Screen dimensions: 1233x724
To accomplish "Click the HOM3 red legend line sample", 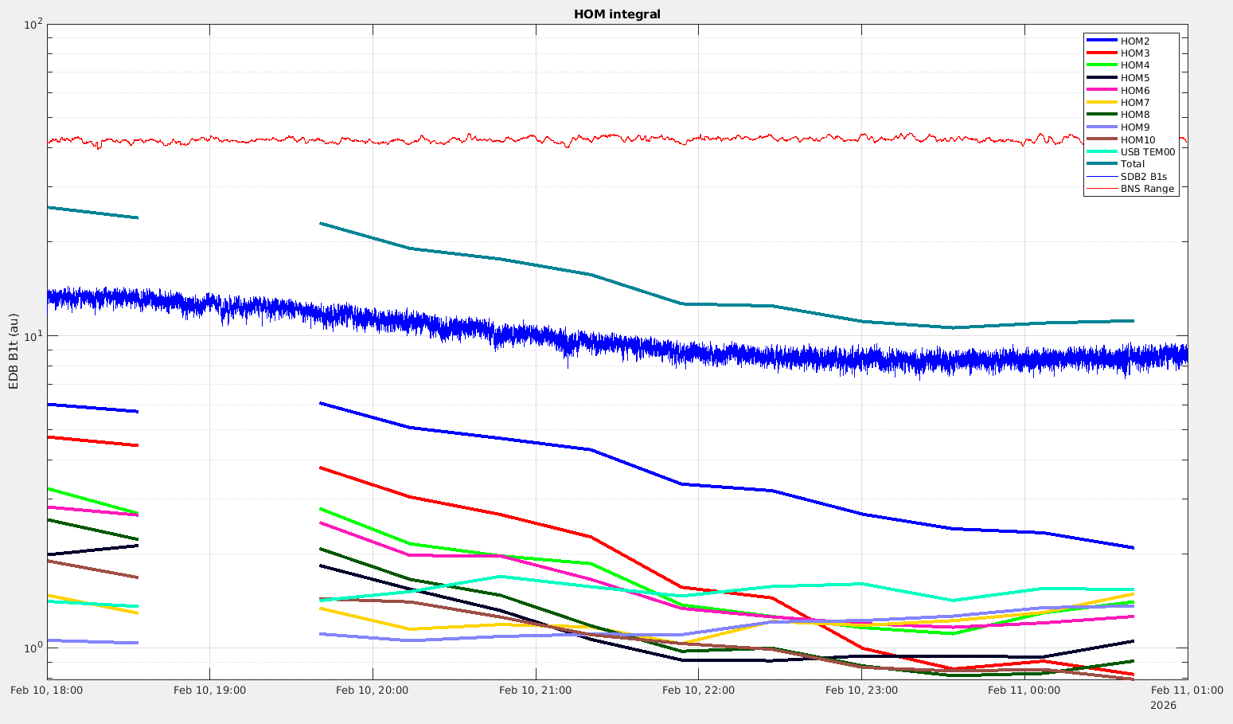I will [x=1102, y=53].
